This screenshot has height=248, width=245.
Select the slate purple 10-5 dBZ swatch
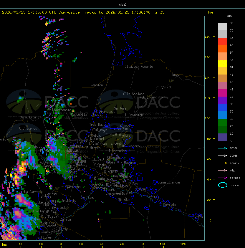tap(223, 137)
